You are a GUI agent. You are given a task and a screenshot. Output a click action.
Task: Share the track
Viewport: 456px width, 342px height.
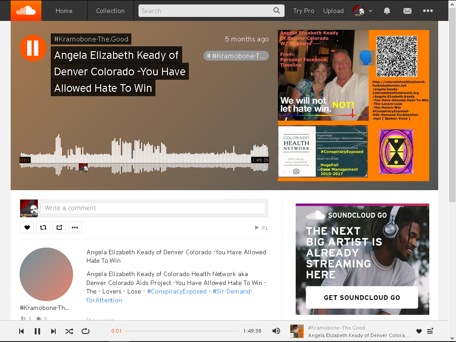[x=59, y=228]
